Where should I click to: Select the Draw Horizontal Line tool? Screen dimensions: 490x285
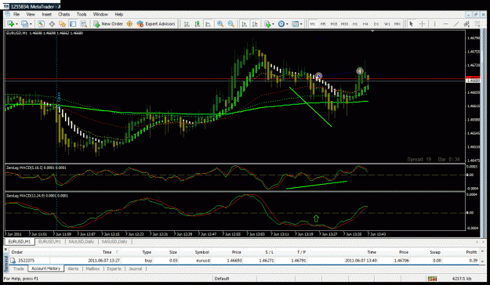pyautogui.click(x=445, y=23)
